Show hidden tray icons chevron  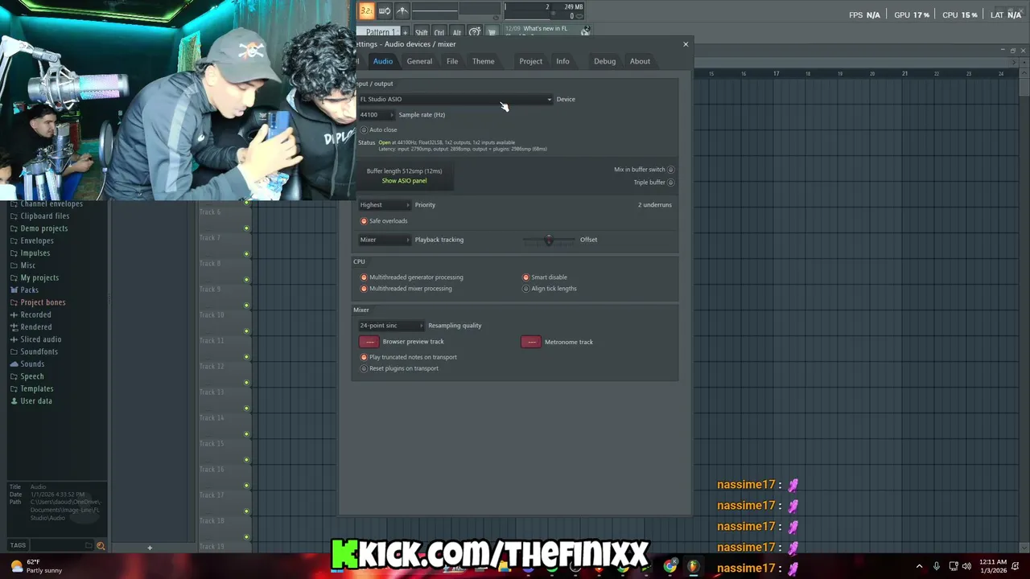(919, 566)
